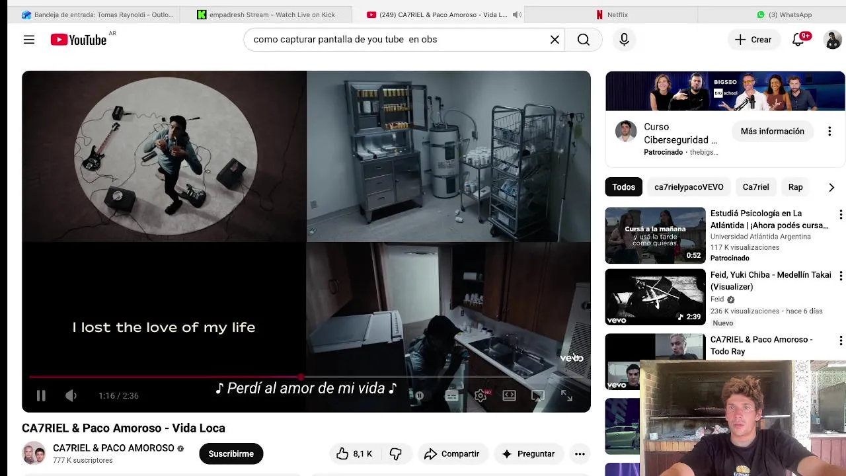Image resolution: width=846 pixels, height=476 pixels.
Task: Open the YouTube hamburger guide menu
Action: coord(29,40)
